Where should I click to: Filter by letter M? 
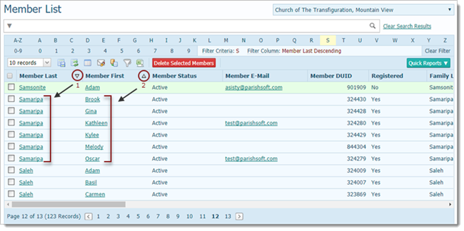coord(226,40)
